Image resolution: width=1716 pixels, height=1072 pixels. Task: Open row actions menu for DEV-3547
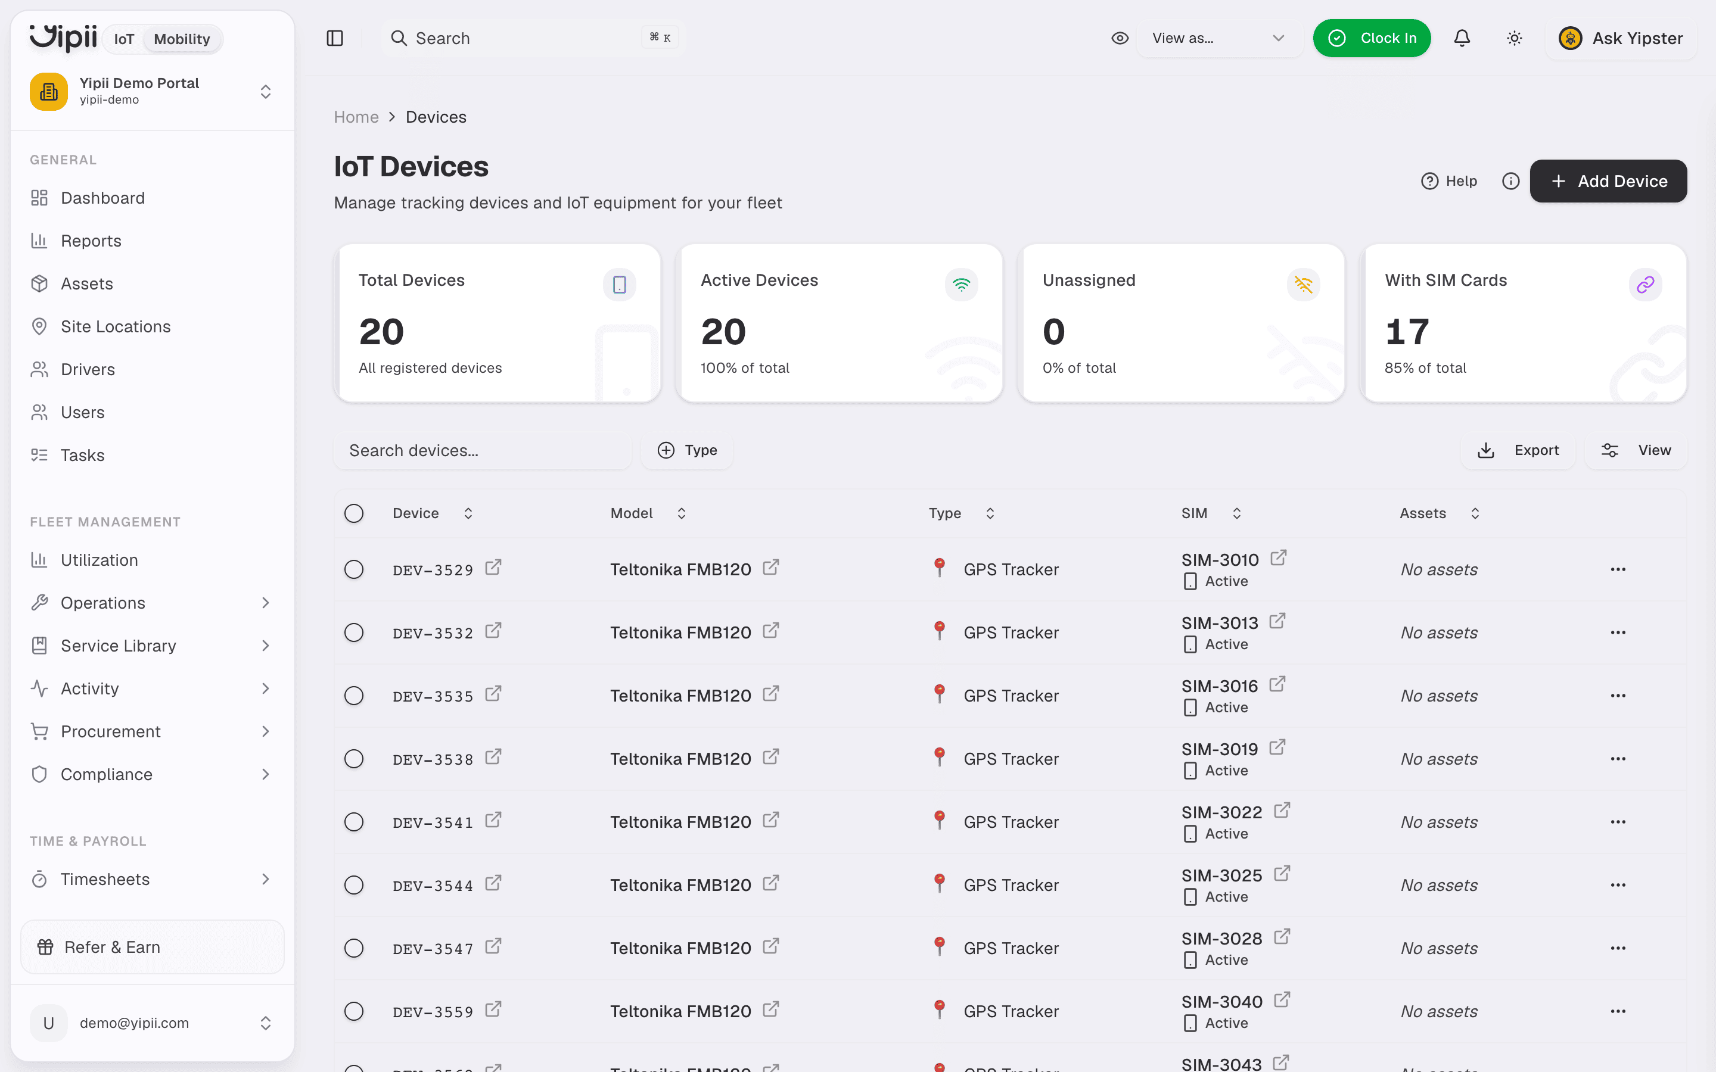1618,948
